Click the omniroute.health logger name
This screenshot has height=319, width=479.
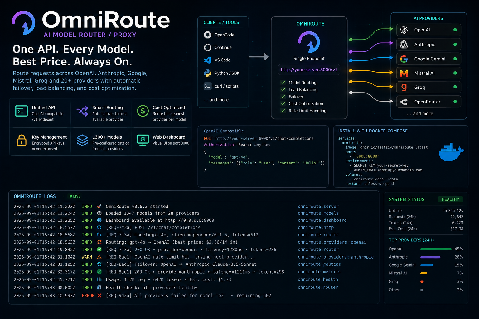(x=318, y=279)
